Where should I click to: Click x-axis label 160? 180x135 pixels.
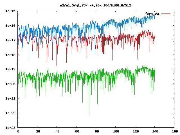[175, 131]
